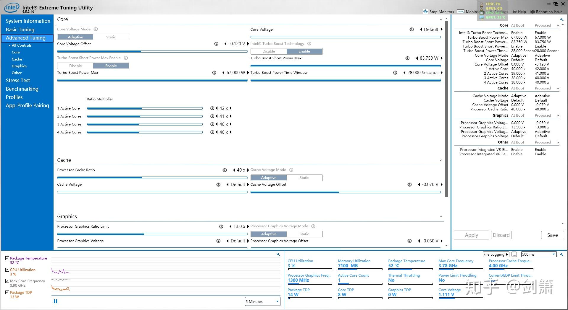The width and height of the screenshot is (568, 310).
Task: Collapse the Cache section chevron
Action: click(441, 160)
